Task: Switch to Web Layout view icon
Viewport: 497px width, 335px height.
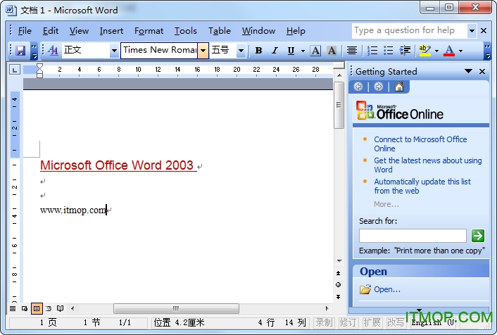Action: coord(25,308)
